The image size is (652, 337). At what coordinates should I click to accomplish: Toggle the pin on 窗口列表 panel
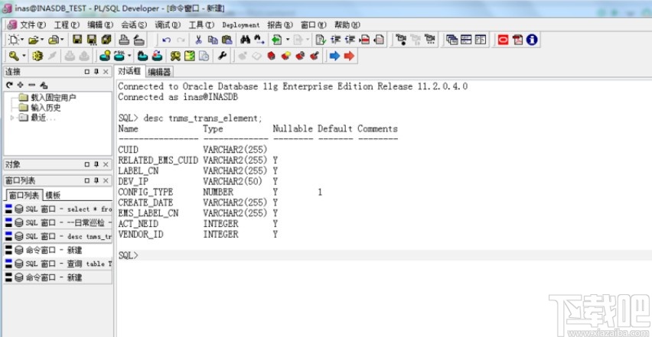pos(96,180)
